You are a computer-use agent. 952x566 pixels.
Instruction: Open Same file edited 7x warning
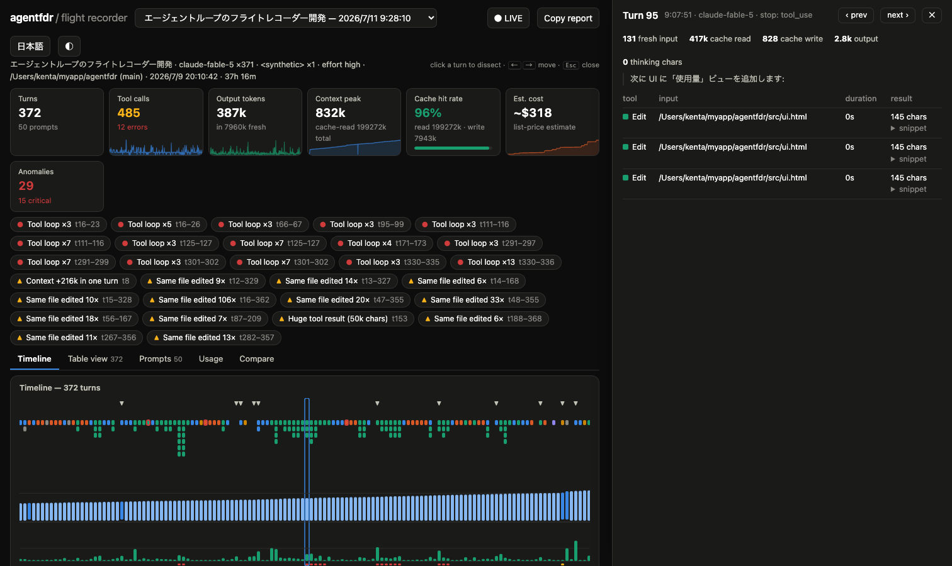pos(205,319)
